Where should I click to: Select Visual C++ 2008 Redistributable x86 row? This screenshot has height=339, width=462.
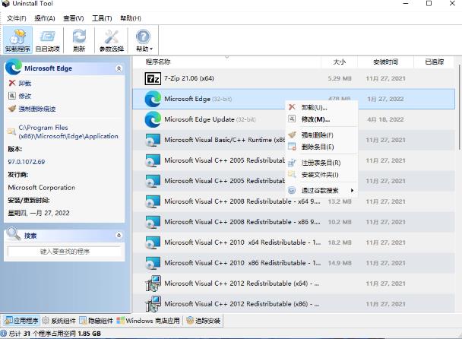(293, 222)
